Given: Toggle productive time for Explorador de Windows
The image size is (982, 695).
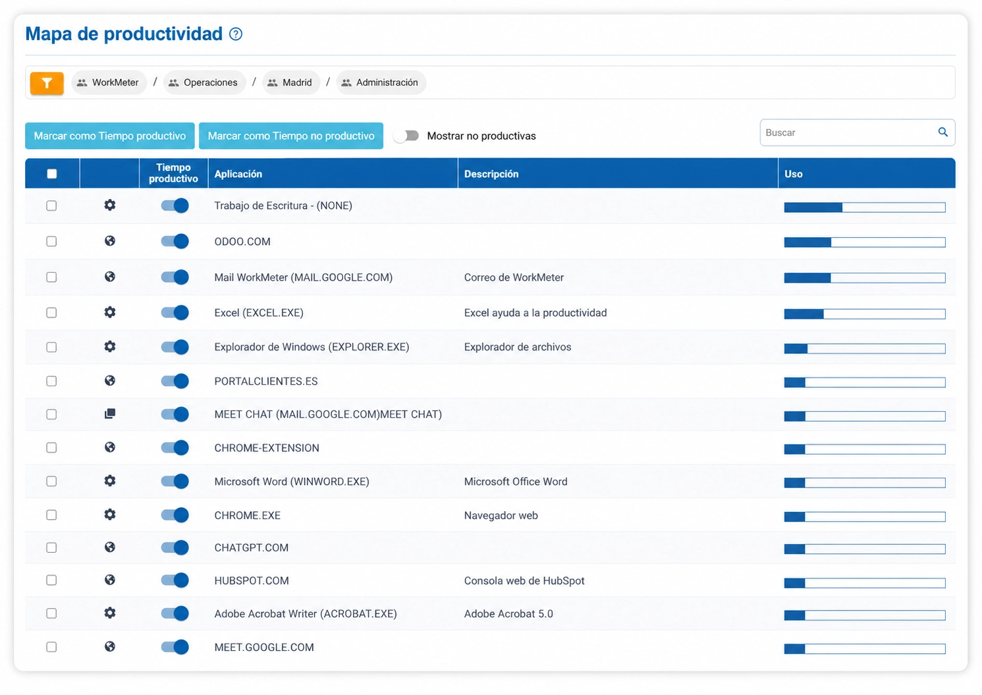Looking at the screenshot, I should (x=175, y=347).
